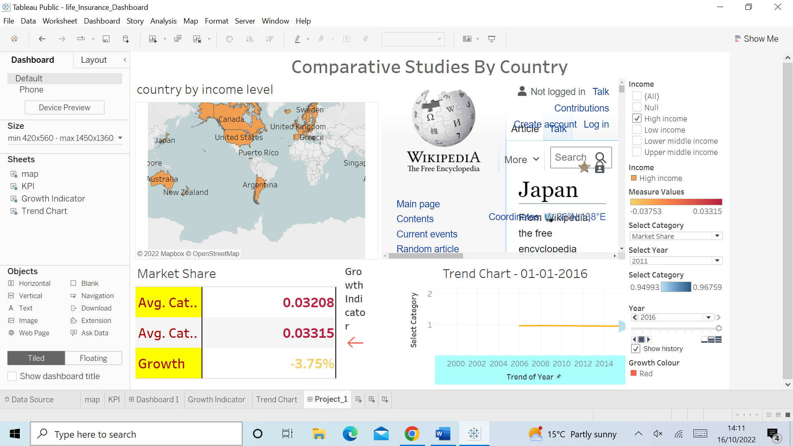793x446 pixels.
Task: Click the Presentation Mode icon in the toolbar
Action: click(491, 39)
